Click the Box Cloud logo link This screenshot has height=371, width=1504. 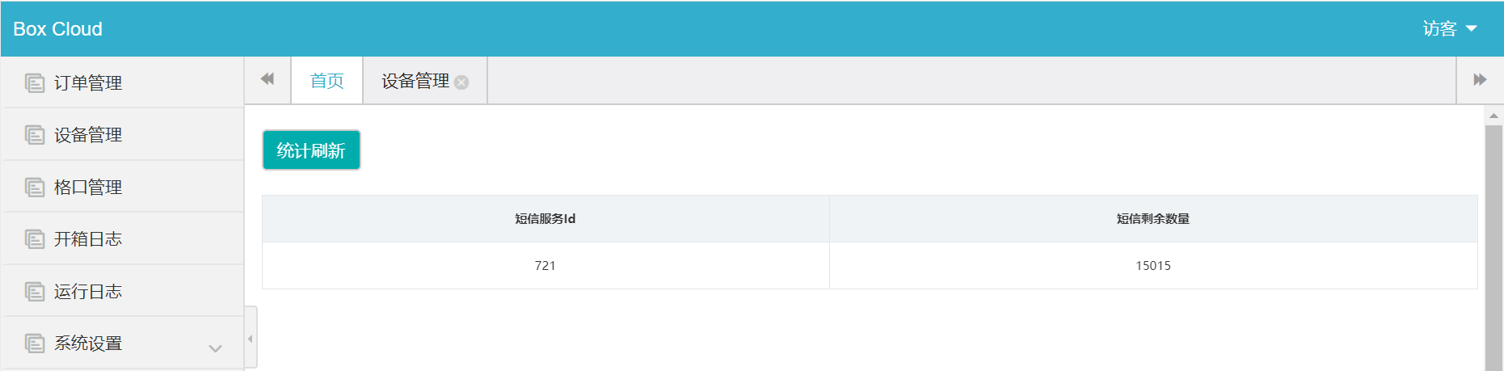(x=58, y=29)
